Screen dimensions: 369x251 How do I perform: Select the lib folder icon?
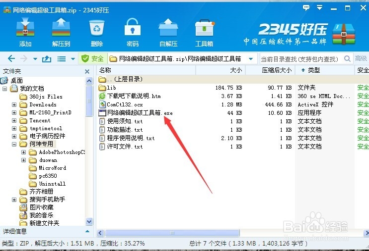pyautogui.click(x=102, y=88)
